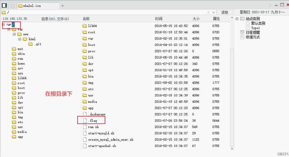Click the .dockerenv file icon
This screenshot has width=289, height=157.
85,114
